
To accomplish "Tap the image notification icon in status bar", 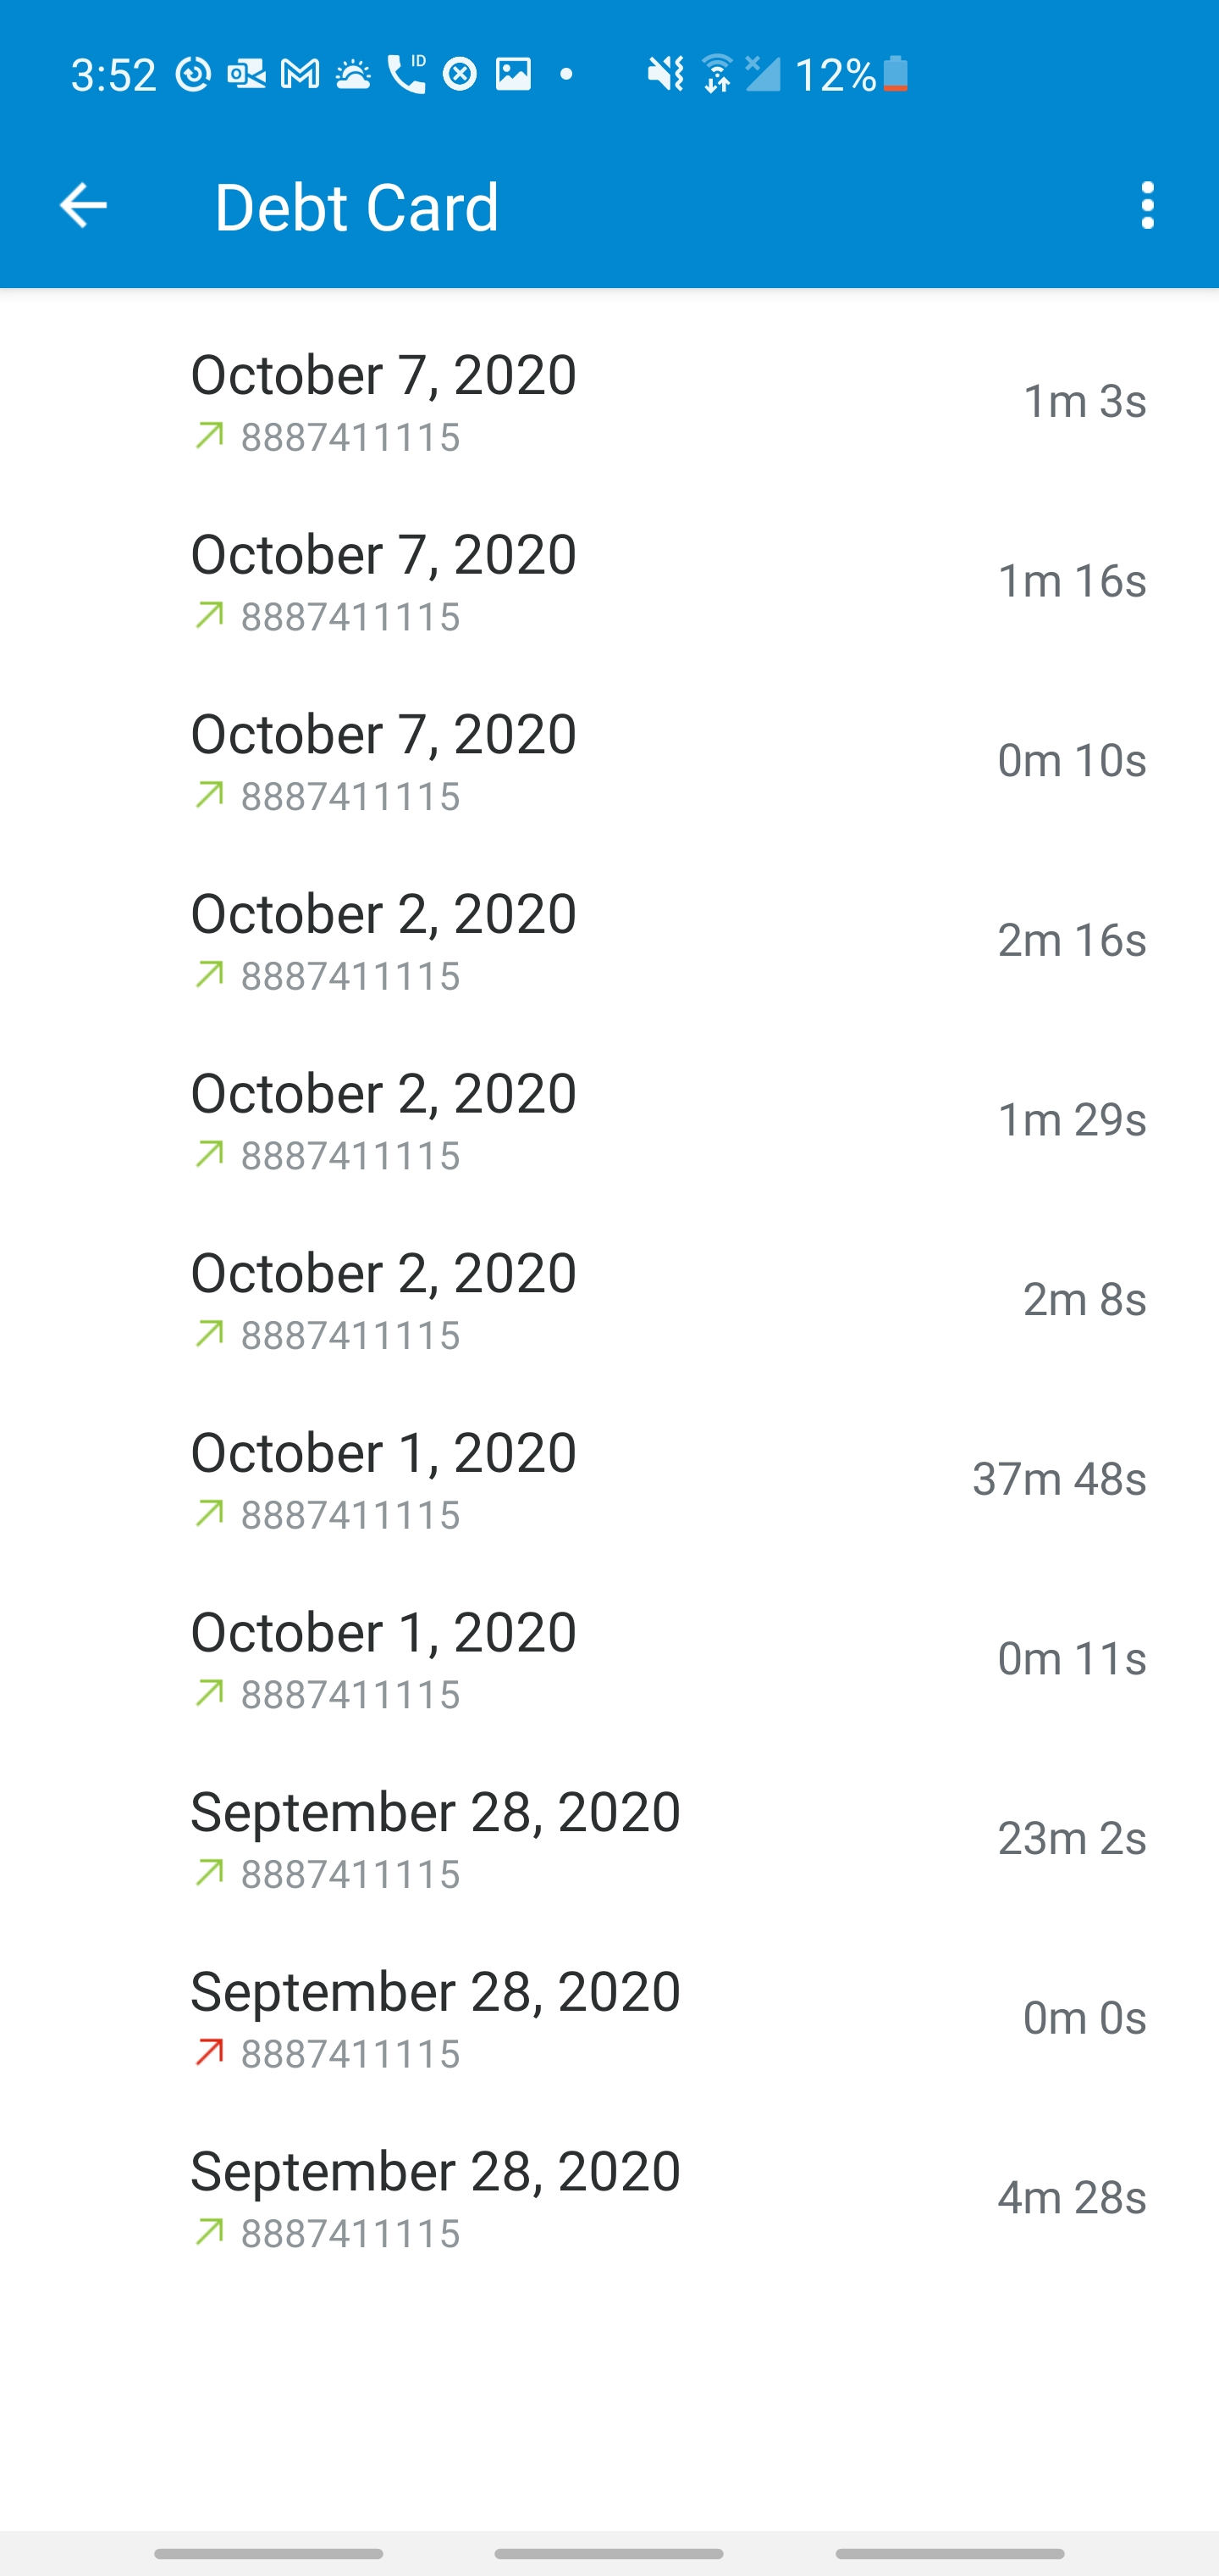I will [514, 74].
